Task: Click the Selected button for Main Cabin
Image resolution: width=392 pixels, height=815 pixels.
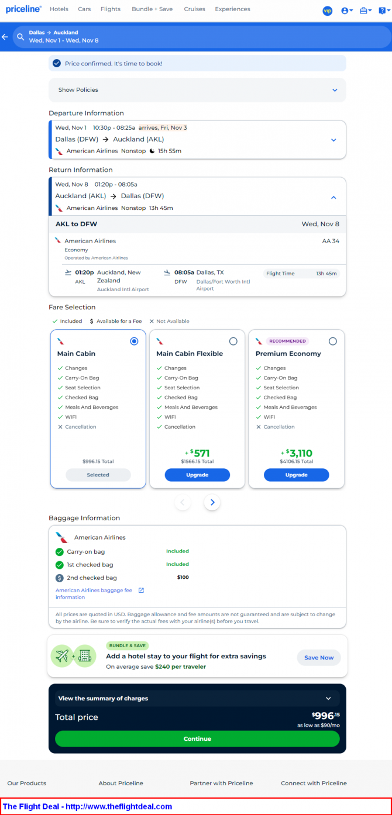Action: pos(98,475)
